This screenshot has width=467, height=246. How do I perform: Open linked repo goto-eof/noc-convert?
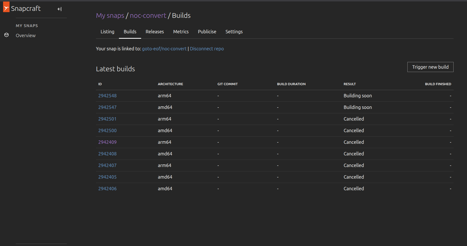click(164, 49)
